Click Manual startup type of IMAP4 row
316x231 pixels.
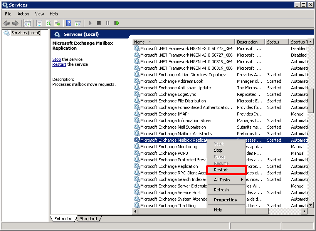point(298,114)
